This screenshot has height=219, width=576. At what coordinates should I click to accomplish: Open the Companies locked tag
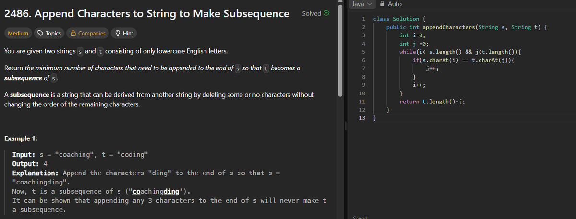[88, 34]
